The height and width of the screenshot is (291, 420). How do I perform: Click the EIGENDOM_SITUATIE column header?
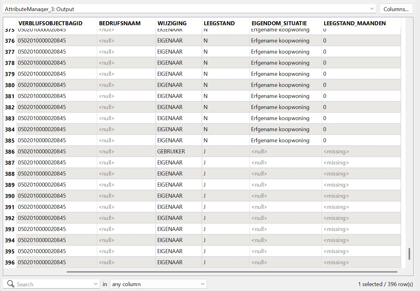pyautogui.click(x=279, y=23)
